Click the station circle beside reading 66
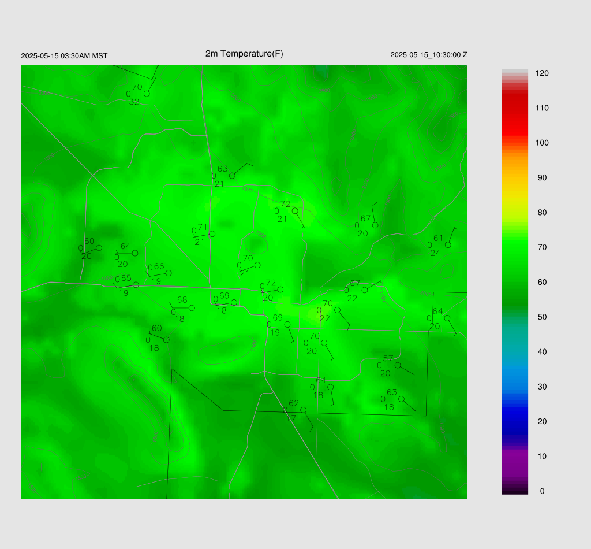This screenshot has width=591, height=549. tap(169, 273)
